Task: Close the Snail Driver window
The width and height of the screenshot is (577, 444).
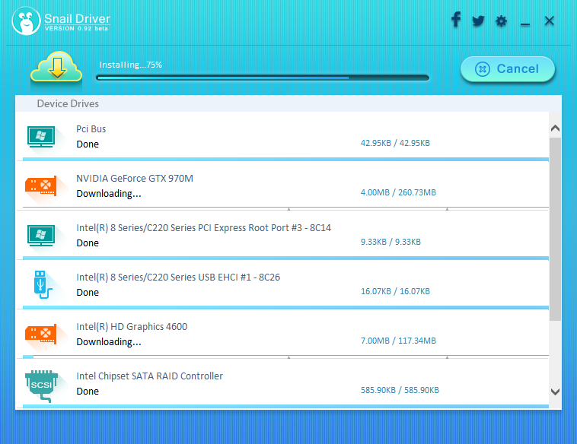Action: pyautogui.click(x=550, y=21)
